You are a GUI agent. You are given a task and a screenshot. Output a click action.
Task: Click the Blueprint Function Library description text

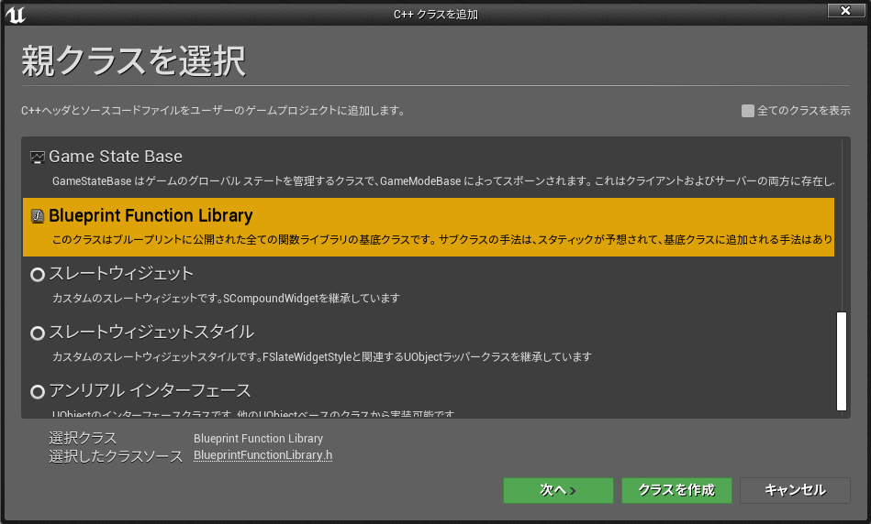click(x=442, y=239)
